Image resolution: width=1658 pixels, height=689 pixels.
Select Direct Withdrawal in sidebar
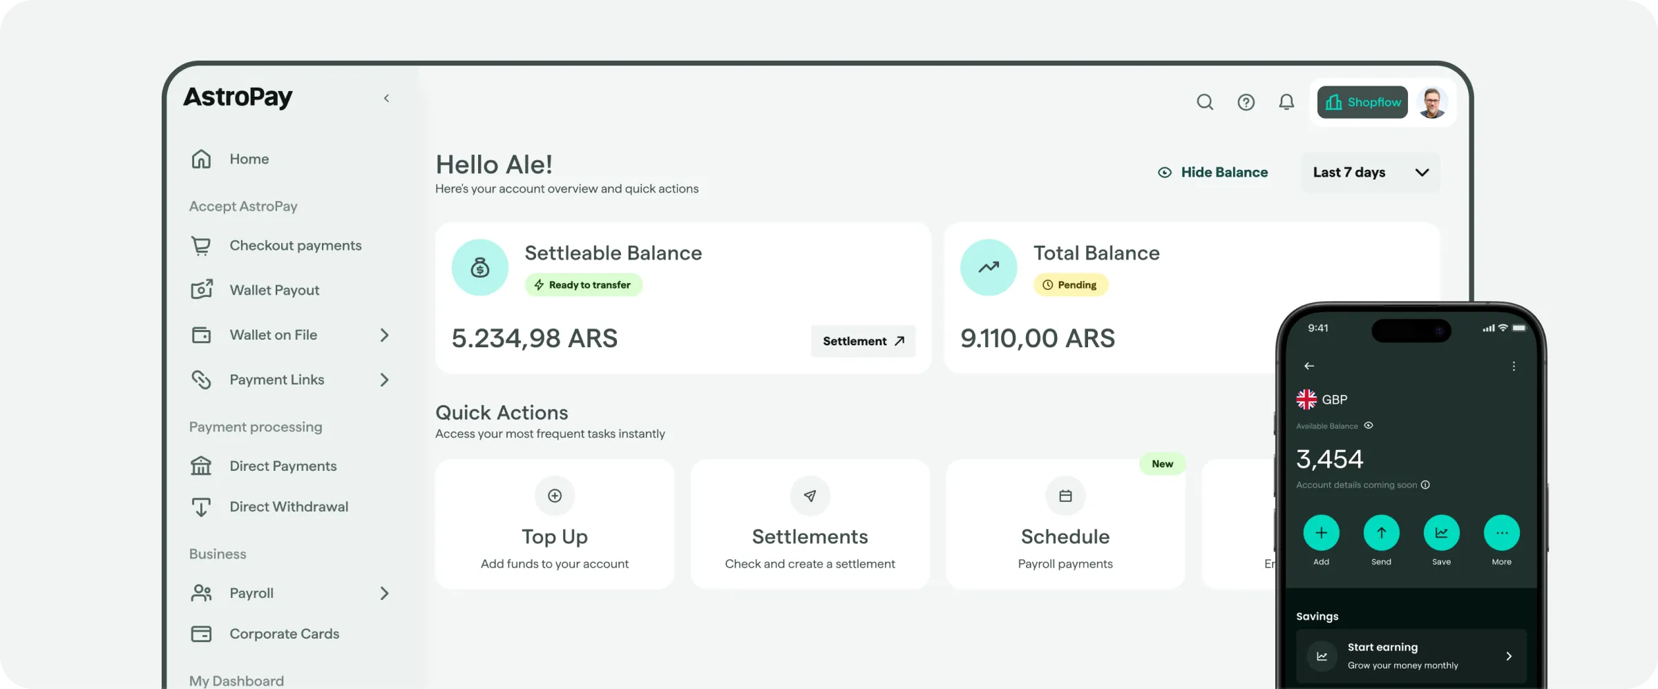288,507
